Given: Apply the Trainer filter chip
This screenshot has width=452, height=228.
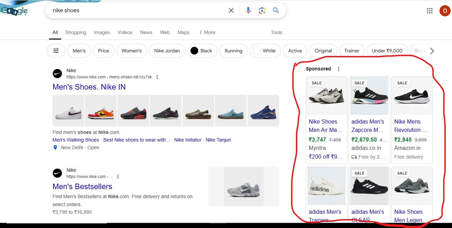Looking at the screenshot, I should (x=352, y=51).
